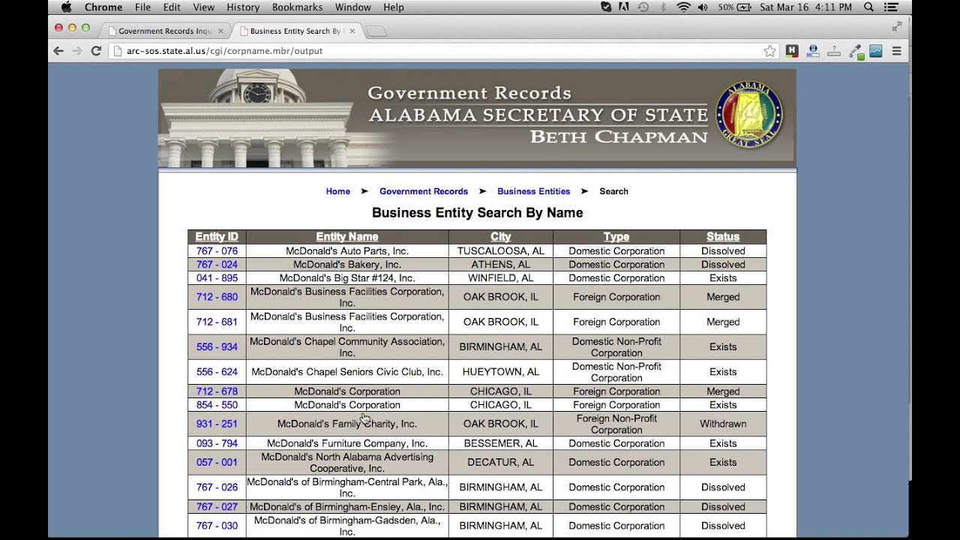Open entity 854 - 550 details
This screenshot has height=540, width=960.
217,405
